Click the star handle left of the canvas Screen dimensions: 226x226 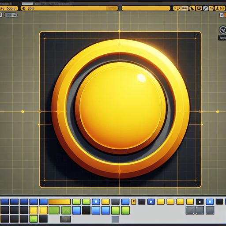(23, 112)
